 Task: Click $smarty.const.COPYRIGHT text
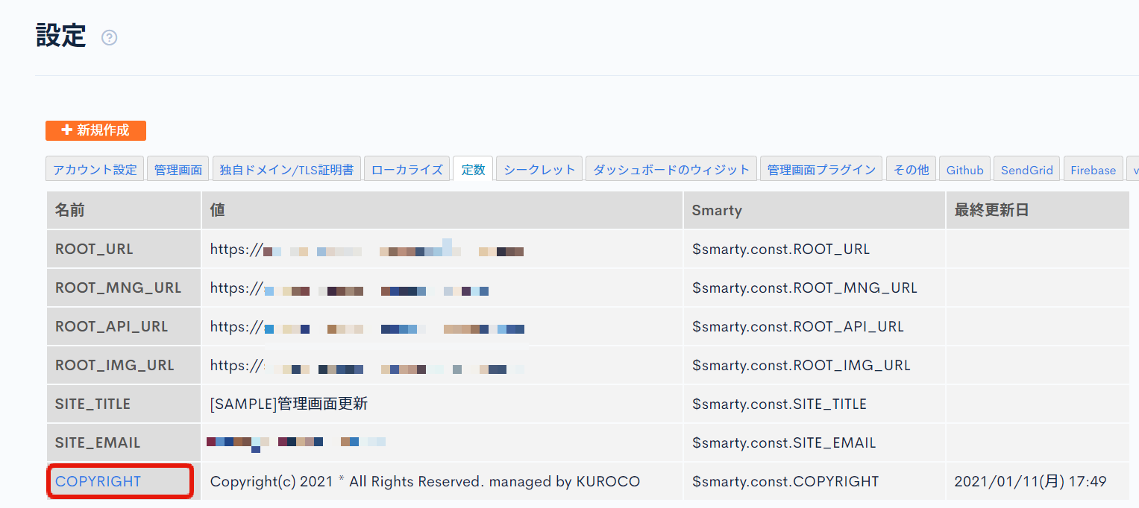point(785,481)
